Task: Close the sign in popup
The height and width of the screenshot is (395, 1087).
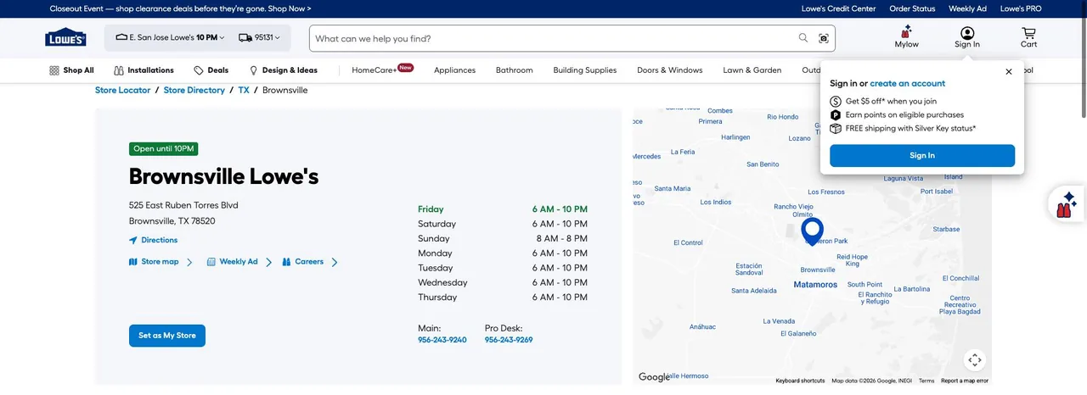Action: 1009,72
